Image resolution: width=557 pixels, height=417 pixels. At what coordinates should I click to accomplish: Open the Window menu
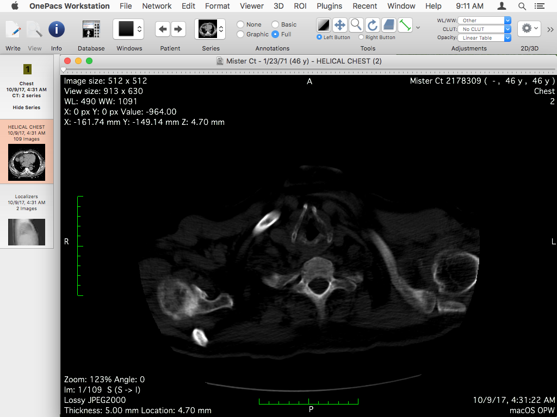click(401, 6)
